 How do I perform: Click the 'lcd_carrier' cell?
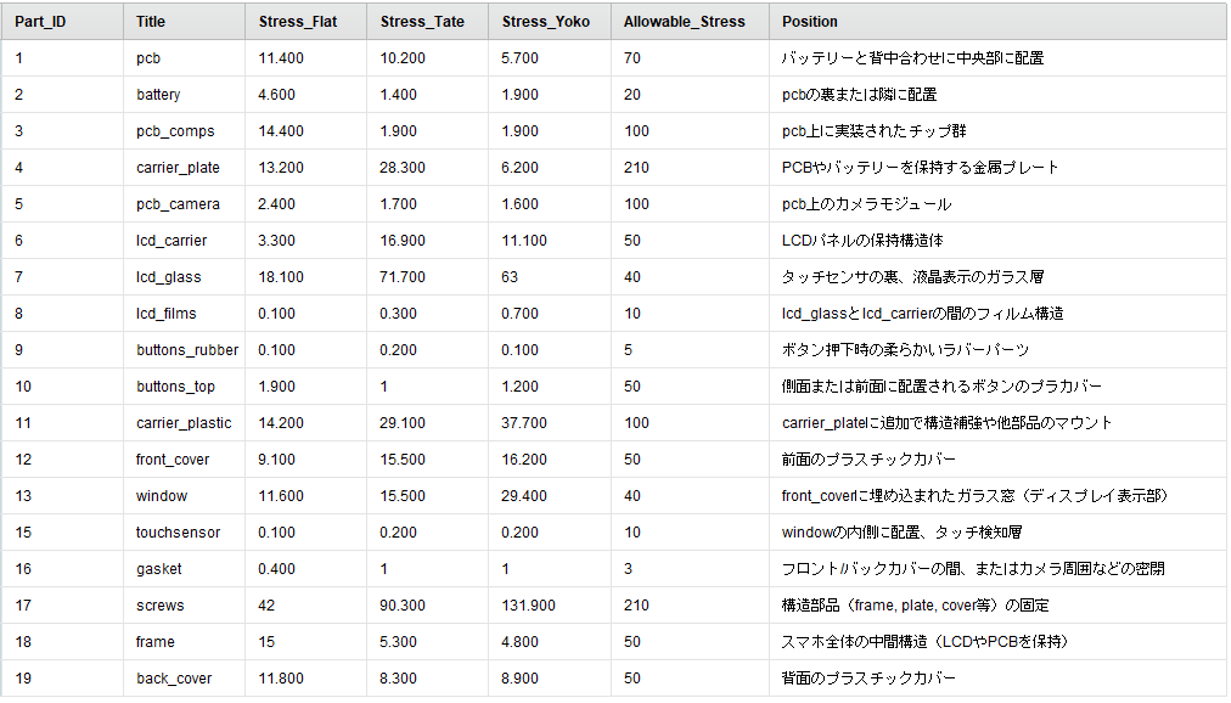pyautogui.click(x=184, y=241)
